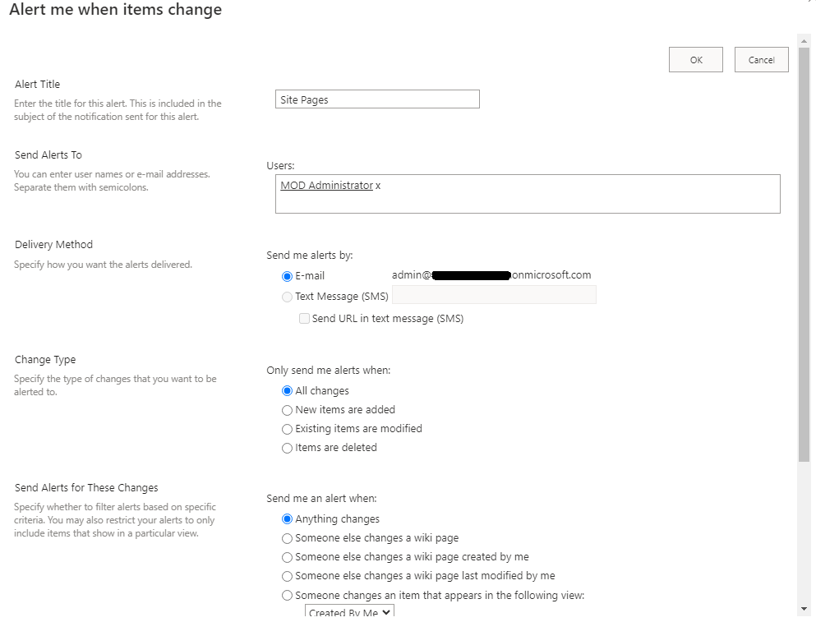Select Items are deleted

[287, 447]
